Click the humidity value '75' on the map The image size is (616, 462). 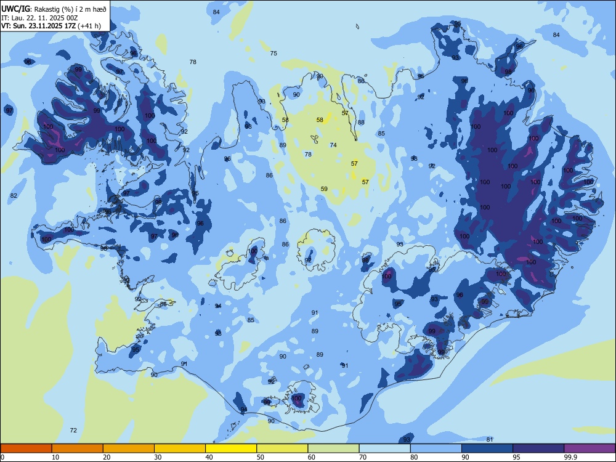coord(274,54)
